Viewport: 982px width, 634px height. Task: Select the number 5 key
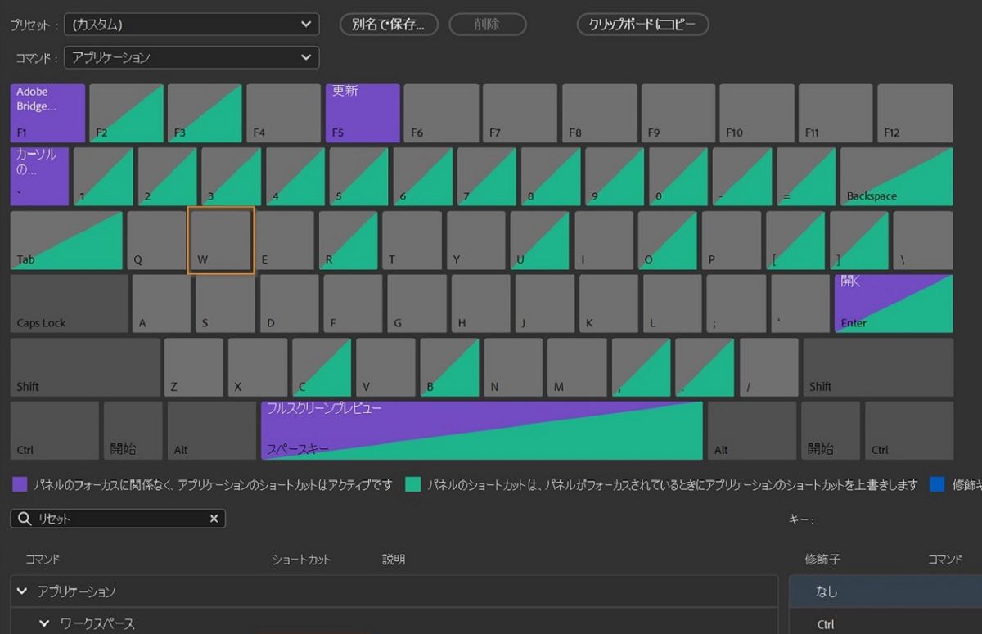pyautogui.click(x=358, y=176)
